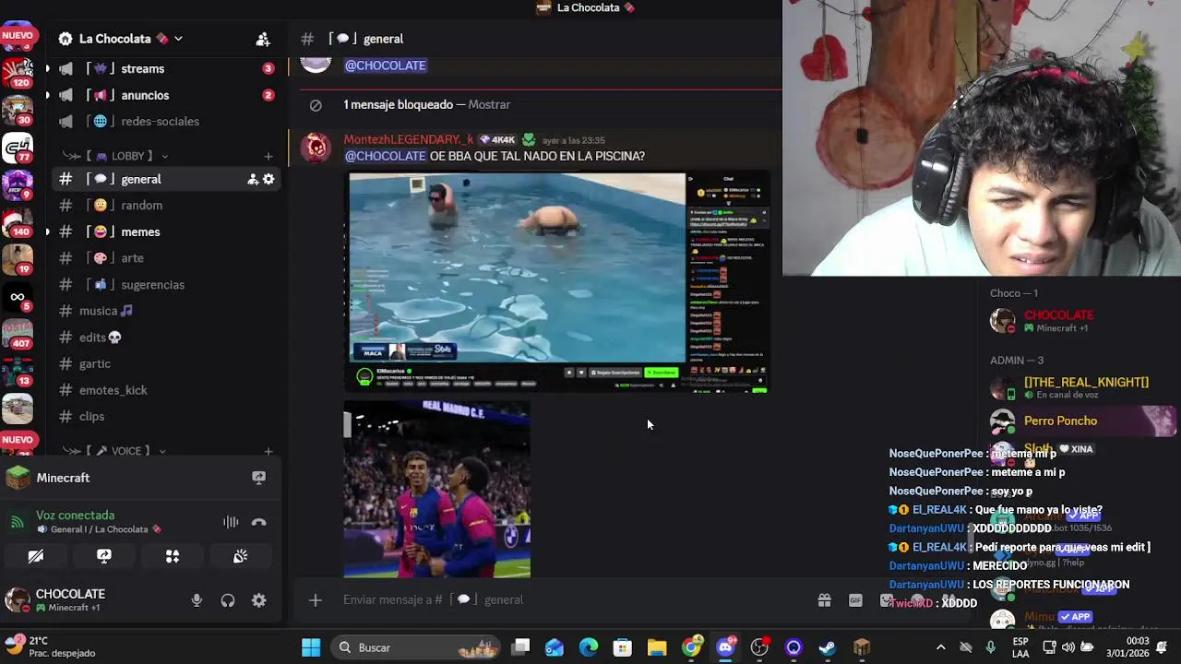The height and width of the screenshot is (664, 1181).
Task: Show the blocked message
Action: click(x=489, y=104)
